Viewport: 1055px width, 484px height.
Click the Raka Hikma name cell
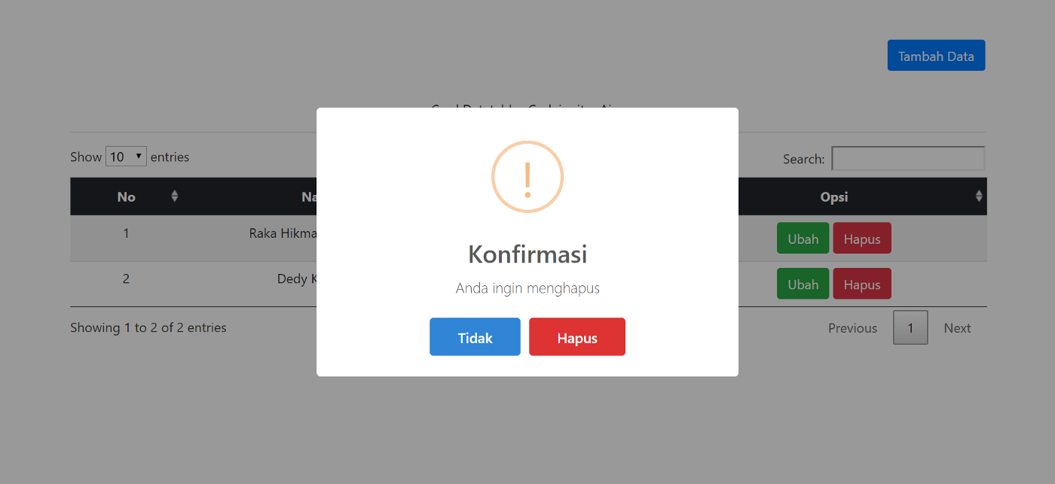[x=283, y=233]
